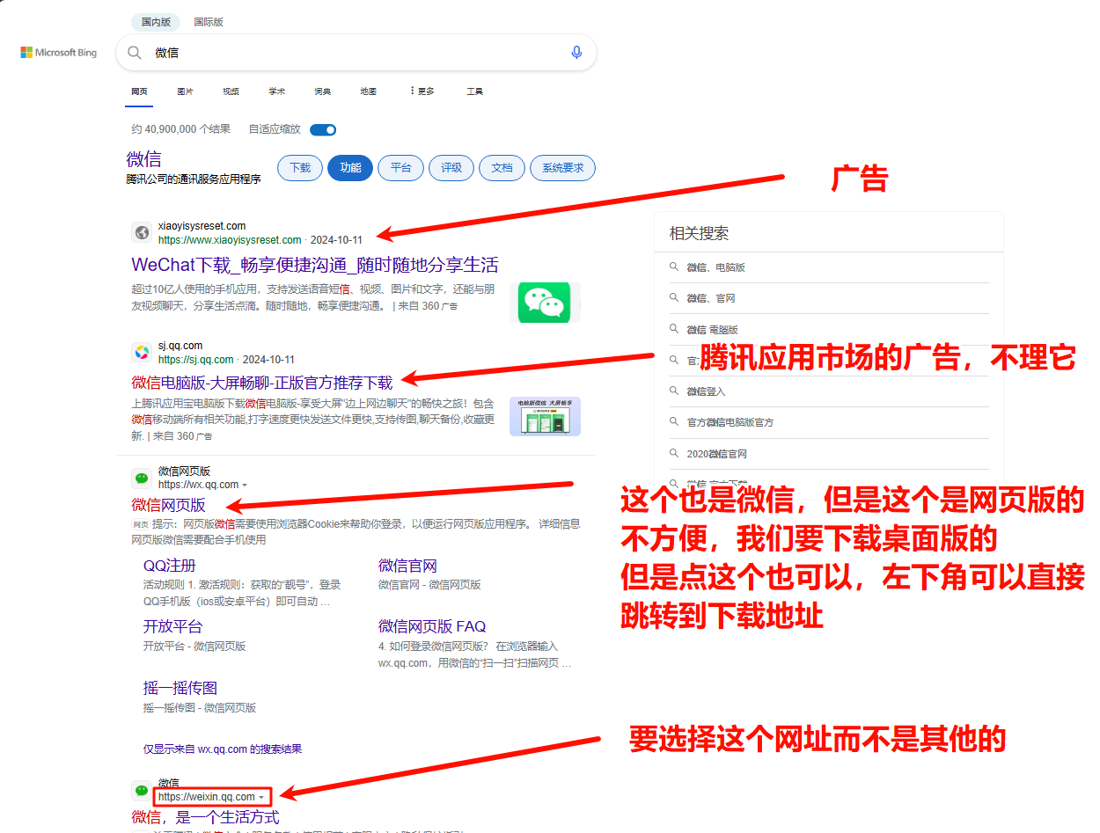Click the https://www.xiaoyisysreset.com URL text
The height and width of the screenshot is (833, 1100).
[230, 239]
